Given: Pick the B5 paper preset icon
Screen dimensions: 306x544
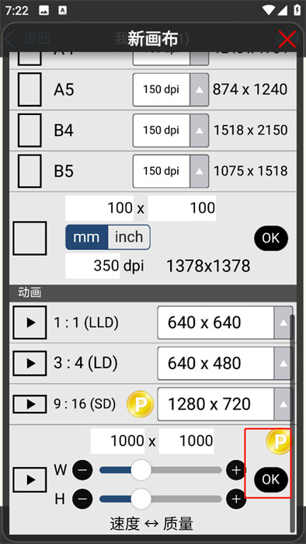Looking at the screenshot, I should 30,171.
